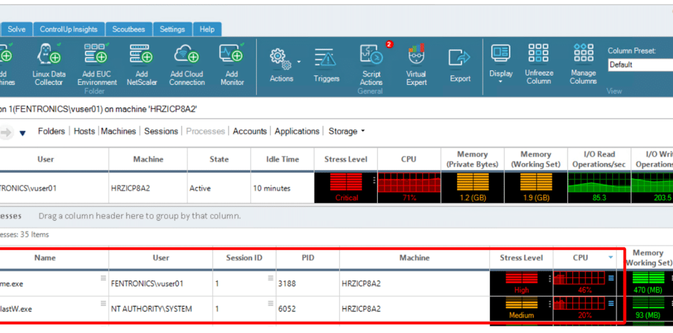Expand the navigation history dropdown arrow
This screenshot has width=673, height=333.
pos(23,133)
